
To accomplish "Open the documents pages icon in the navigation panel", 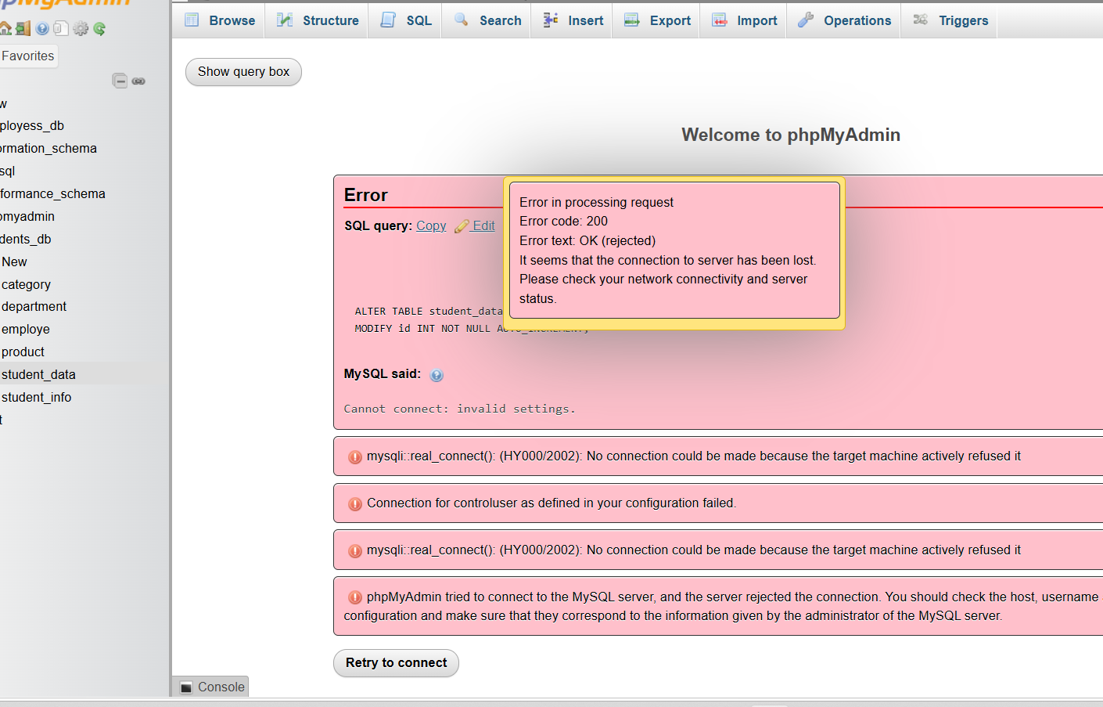I will [x=61, y=29].
